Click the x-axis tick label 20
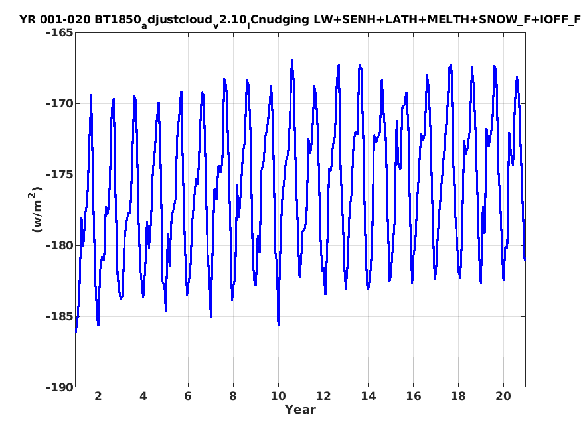 (x=503, y=396)
